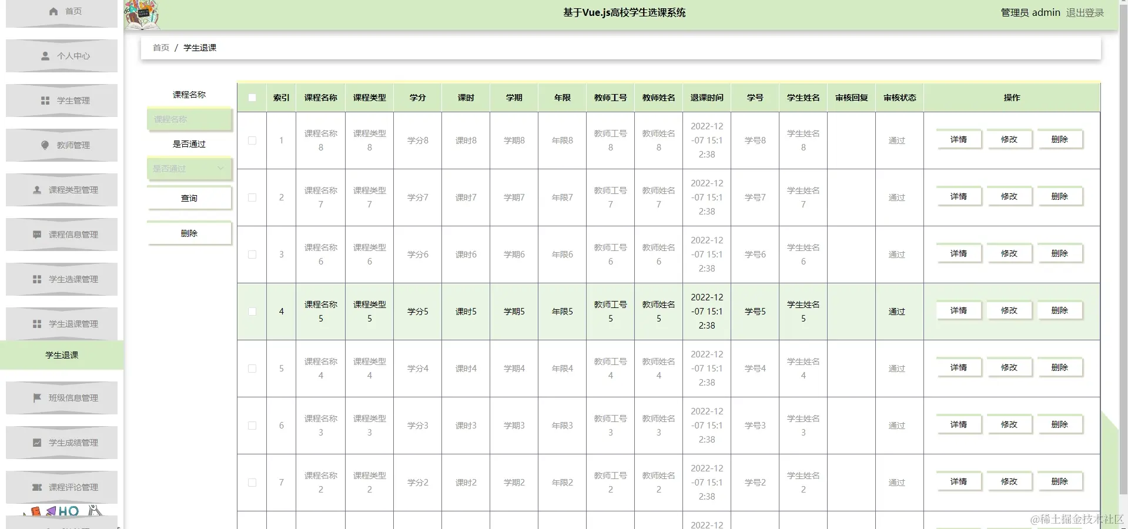Check the checkbox for row 3
This screenshot has height=529, width=1128.
click(252, 255)
